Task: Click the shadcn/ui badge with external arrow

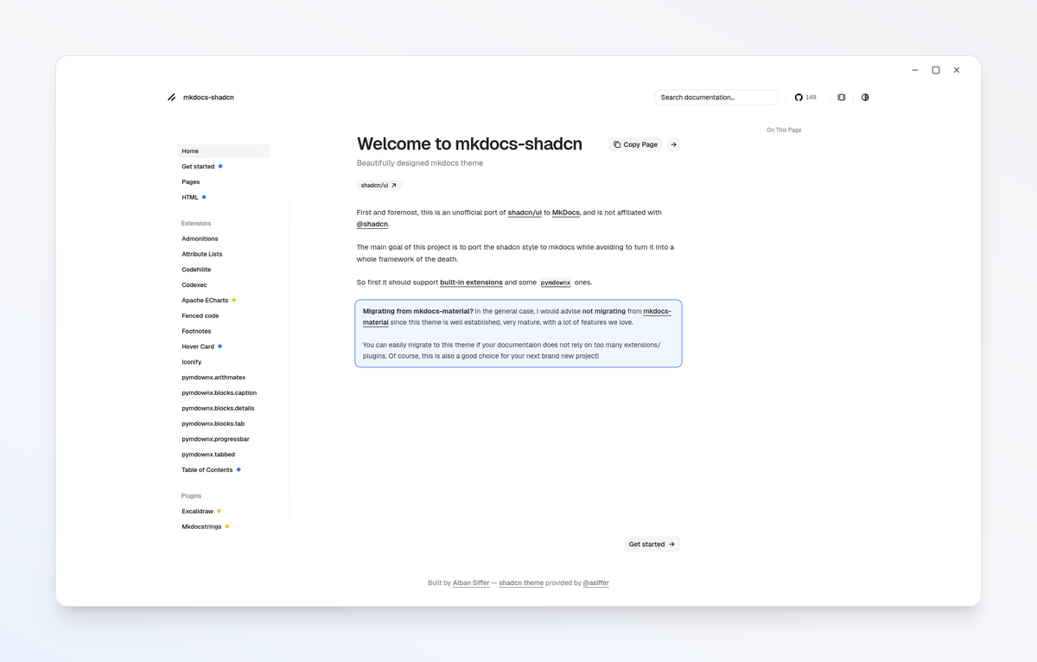Action: (x=379, y=185)
